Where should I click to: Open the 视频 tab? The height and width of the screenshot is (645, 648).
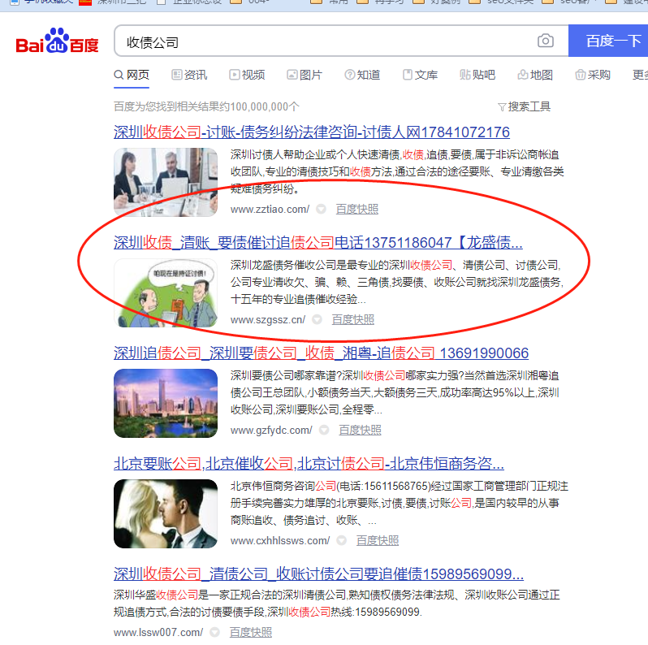[247, 75]
